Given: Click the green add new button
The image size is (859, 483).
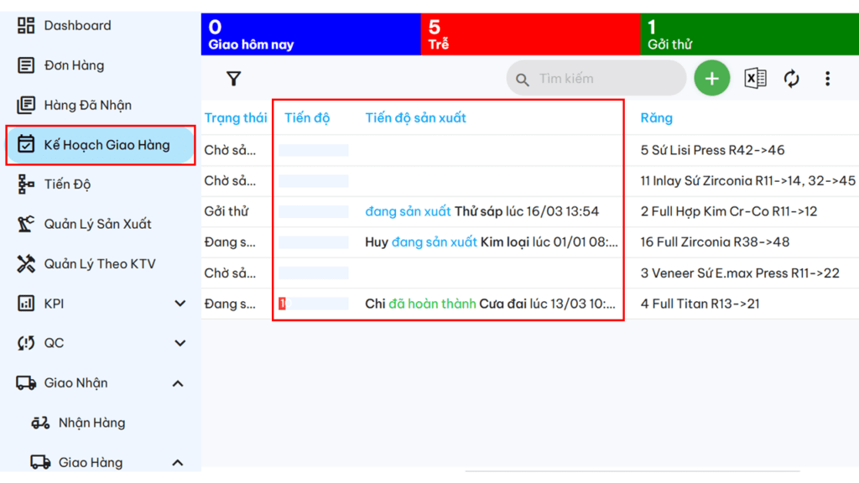Looking at the screenshot, I should pyautogui.click(x=711, y=79).
